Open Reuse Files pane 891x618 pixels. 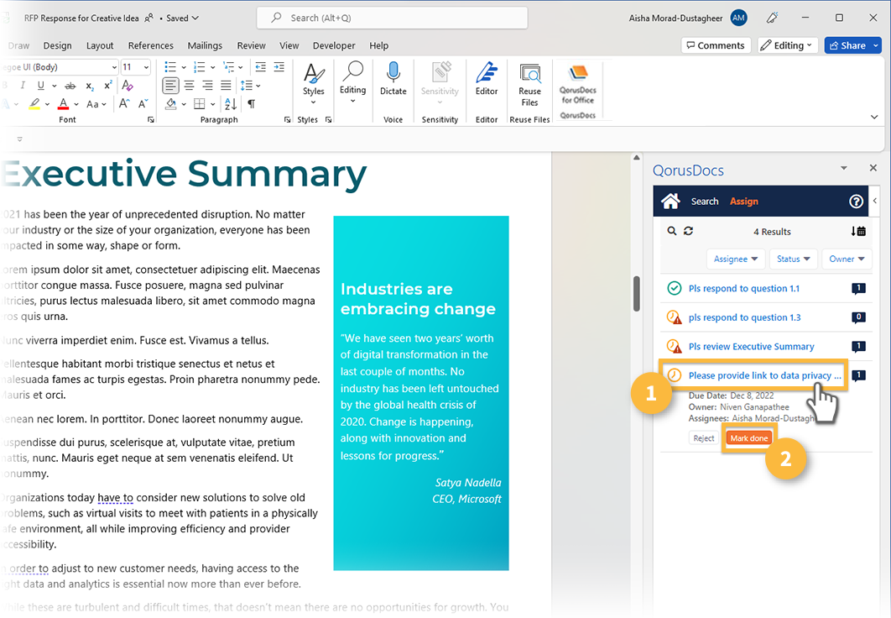pos(529,86)
